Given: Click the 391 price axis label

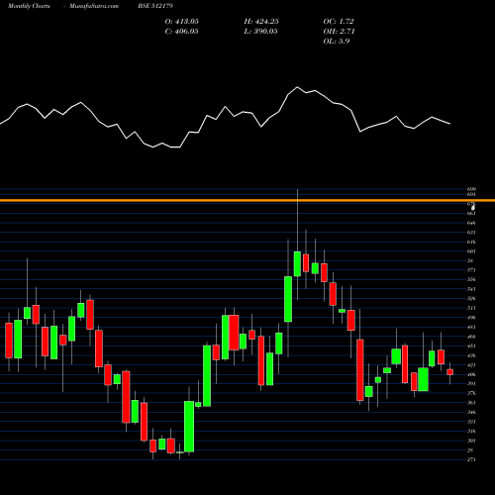Looking at the screenshot, I should pos(471,383).
